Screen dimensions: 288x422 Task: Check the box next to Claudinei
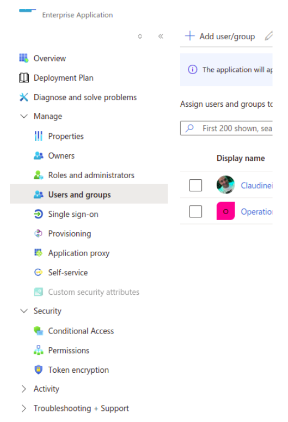pyautogui.click(x=196, y=185)
